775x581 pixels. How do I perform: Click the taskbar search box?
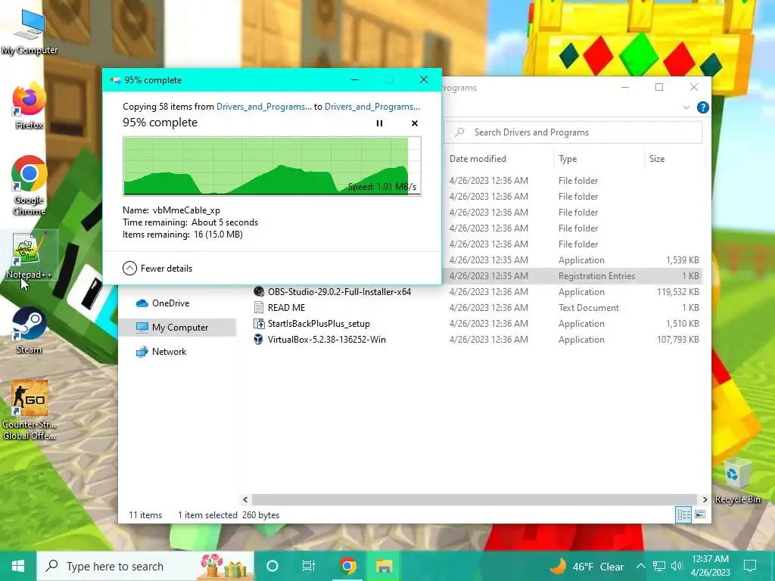(x=146, y=566)
